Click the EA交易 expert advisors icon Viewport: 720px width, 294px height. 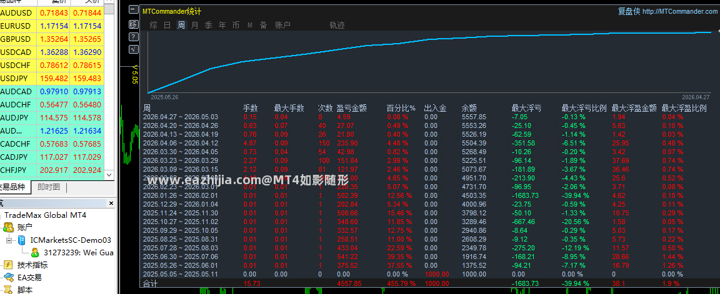click(8, 277)
